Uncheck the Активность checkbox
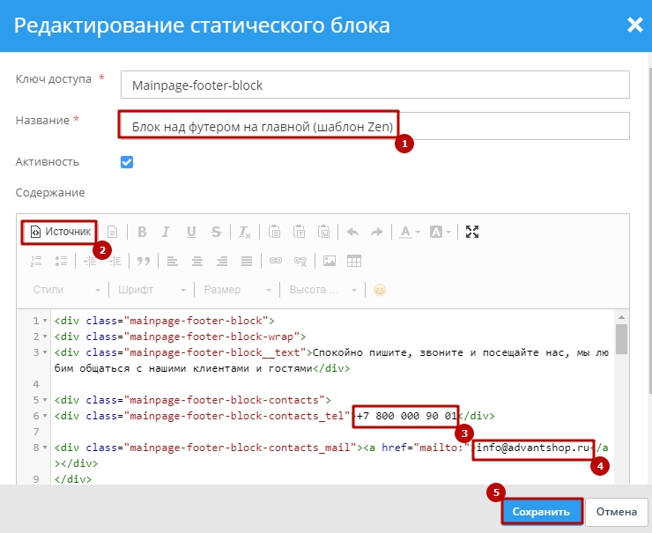This screenshot has width=652, height=533. tap(127, 162)
